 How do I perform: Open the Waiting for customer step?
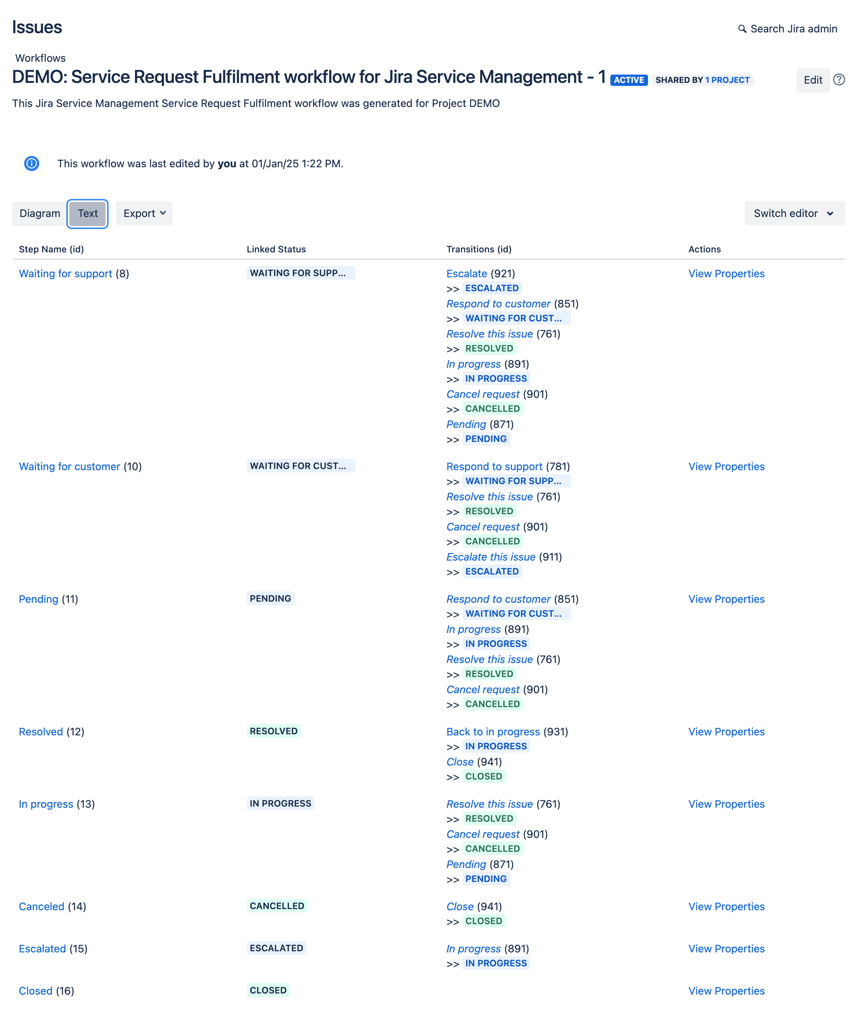coord(69,466)
